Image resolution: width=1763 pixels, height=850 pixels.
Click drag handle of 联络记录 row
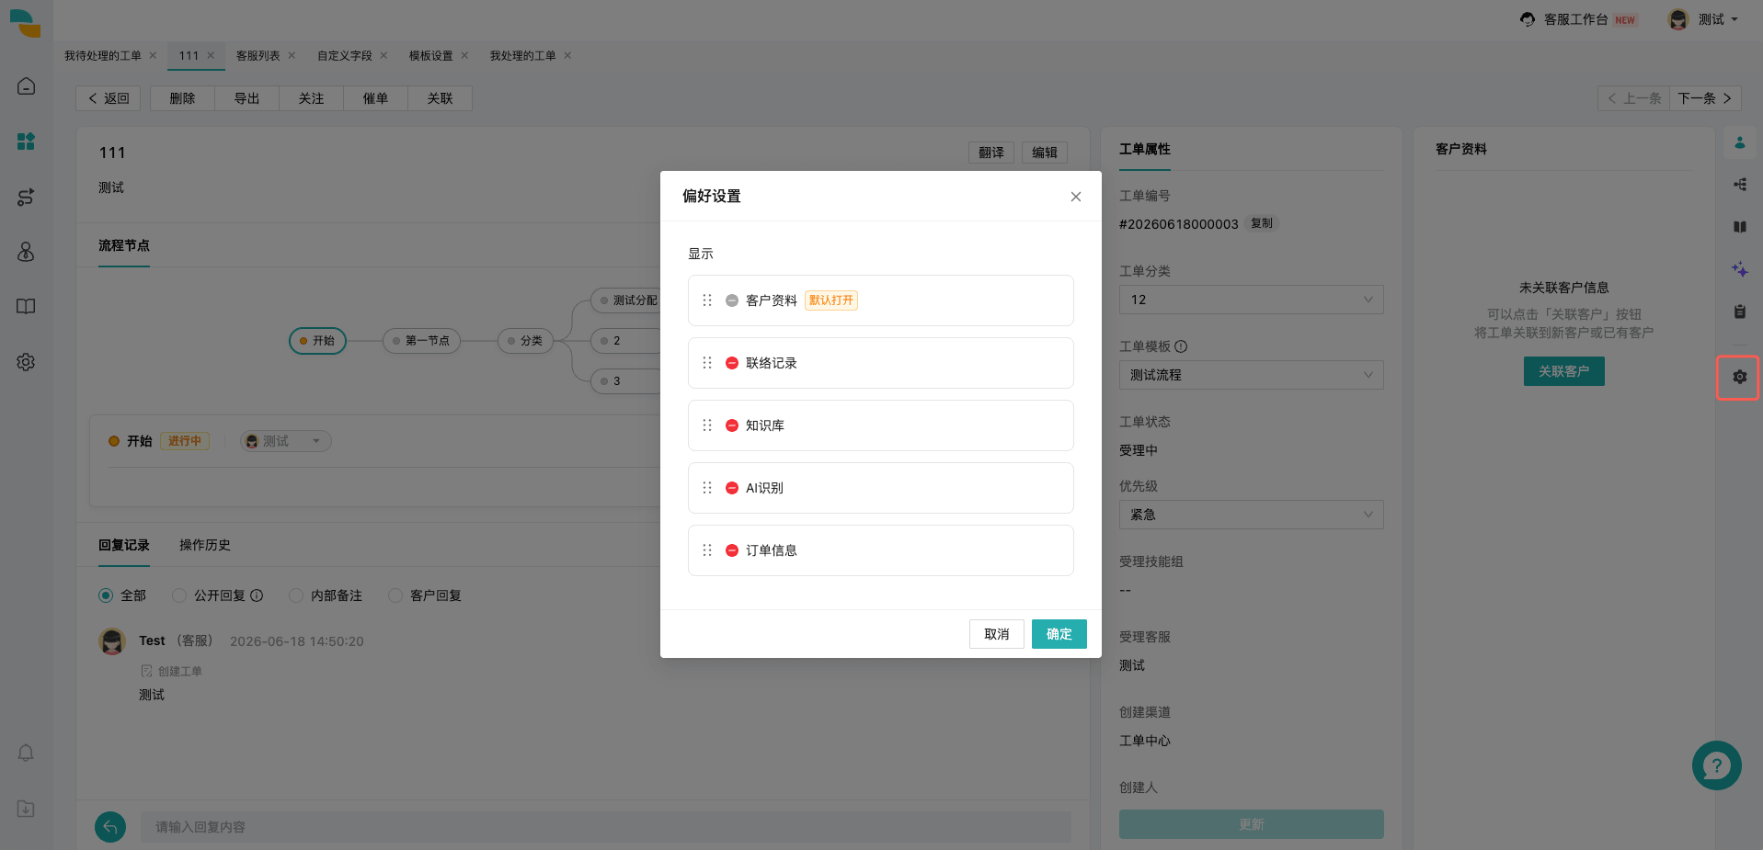point(707,363)
